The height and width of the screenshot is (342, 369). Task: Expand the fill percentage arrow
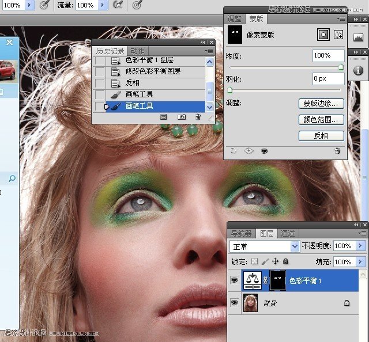(x=361, y=261)
